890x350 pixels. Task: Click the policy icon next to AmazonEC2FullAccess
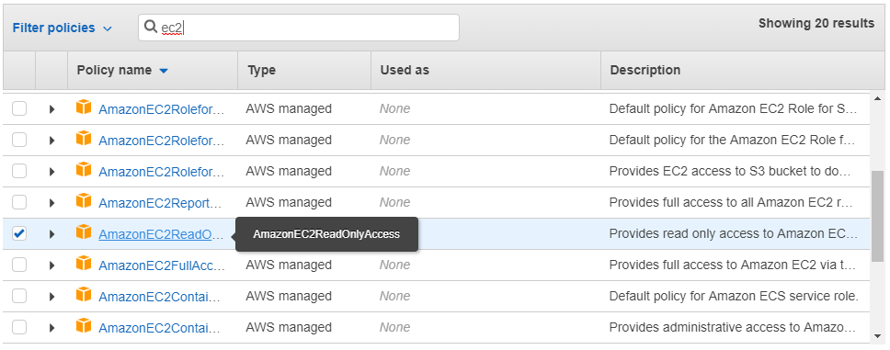pyautogui.click(x=84, y=264)
